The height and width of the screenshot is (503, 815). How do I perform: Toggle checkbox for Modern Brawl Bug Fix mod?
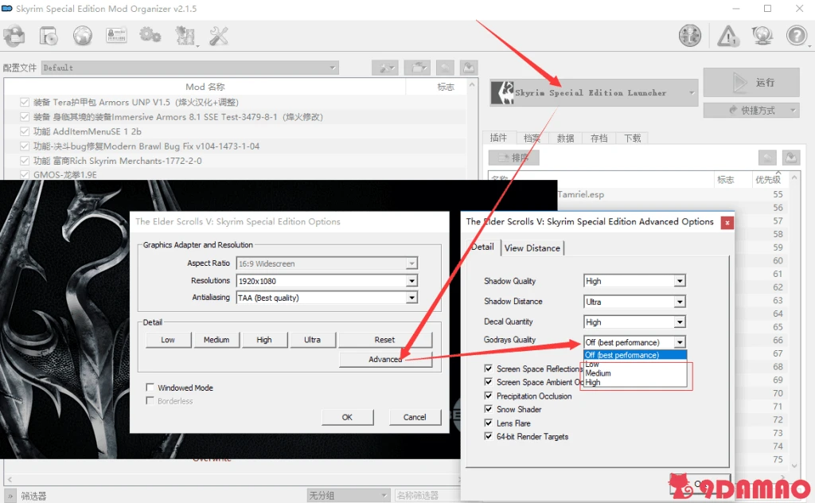25,146
